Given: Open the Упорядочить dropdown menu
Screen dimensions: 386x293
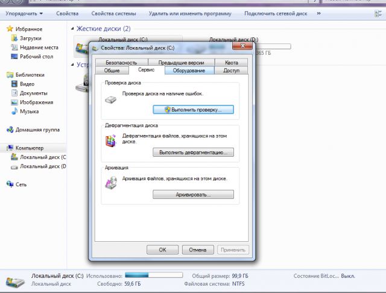Looking at the screenshot, I should click(24, 13).
